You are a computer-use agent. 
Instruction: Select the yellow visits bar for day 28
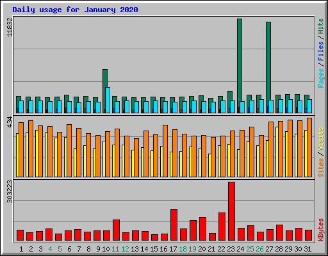pos(277,152)
